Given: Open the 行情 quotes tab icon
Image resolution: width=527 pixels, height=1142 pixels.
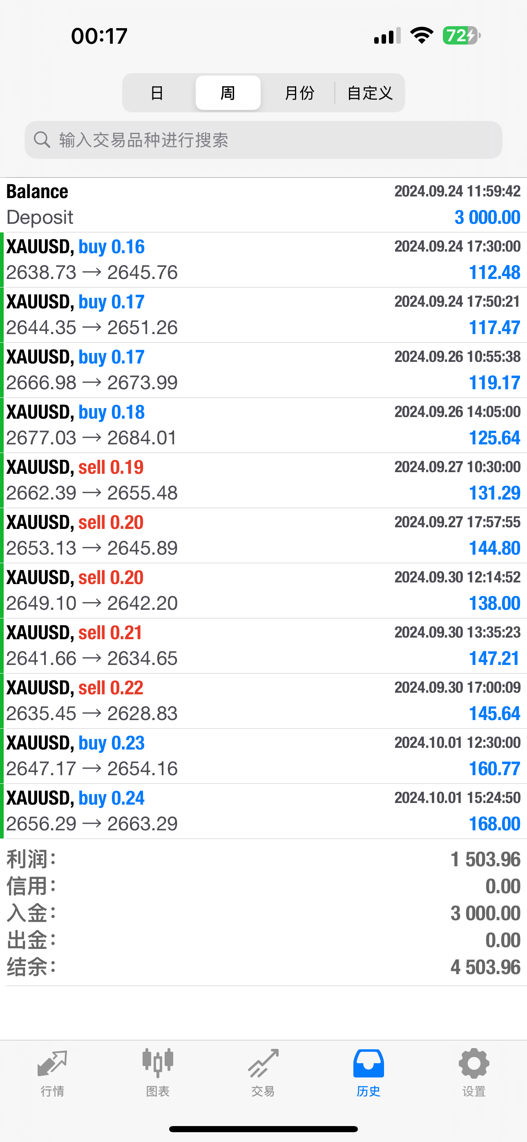Looking at the screenshot, I should 52,1063.
